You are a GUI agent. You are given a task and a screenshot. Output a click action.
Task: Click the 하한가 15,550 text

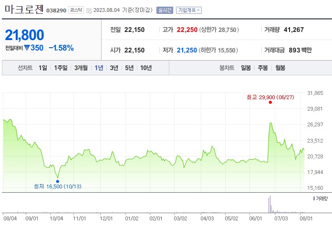click(x=218, y=50)
